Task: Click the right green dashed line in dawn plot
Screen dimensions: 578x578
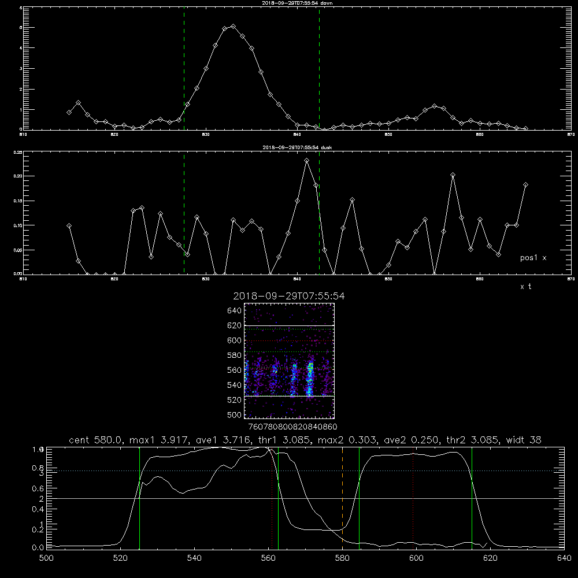Action: click(x=319, y=68)
